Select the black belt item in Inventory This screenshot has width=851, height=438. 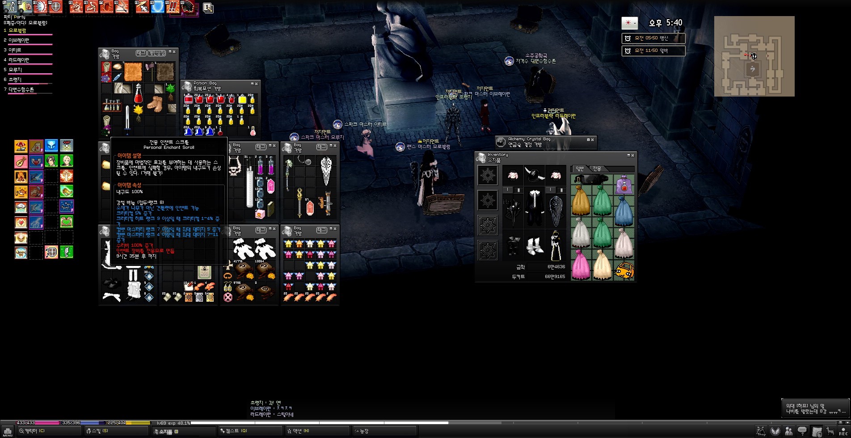(x=592, y=179)
